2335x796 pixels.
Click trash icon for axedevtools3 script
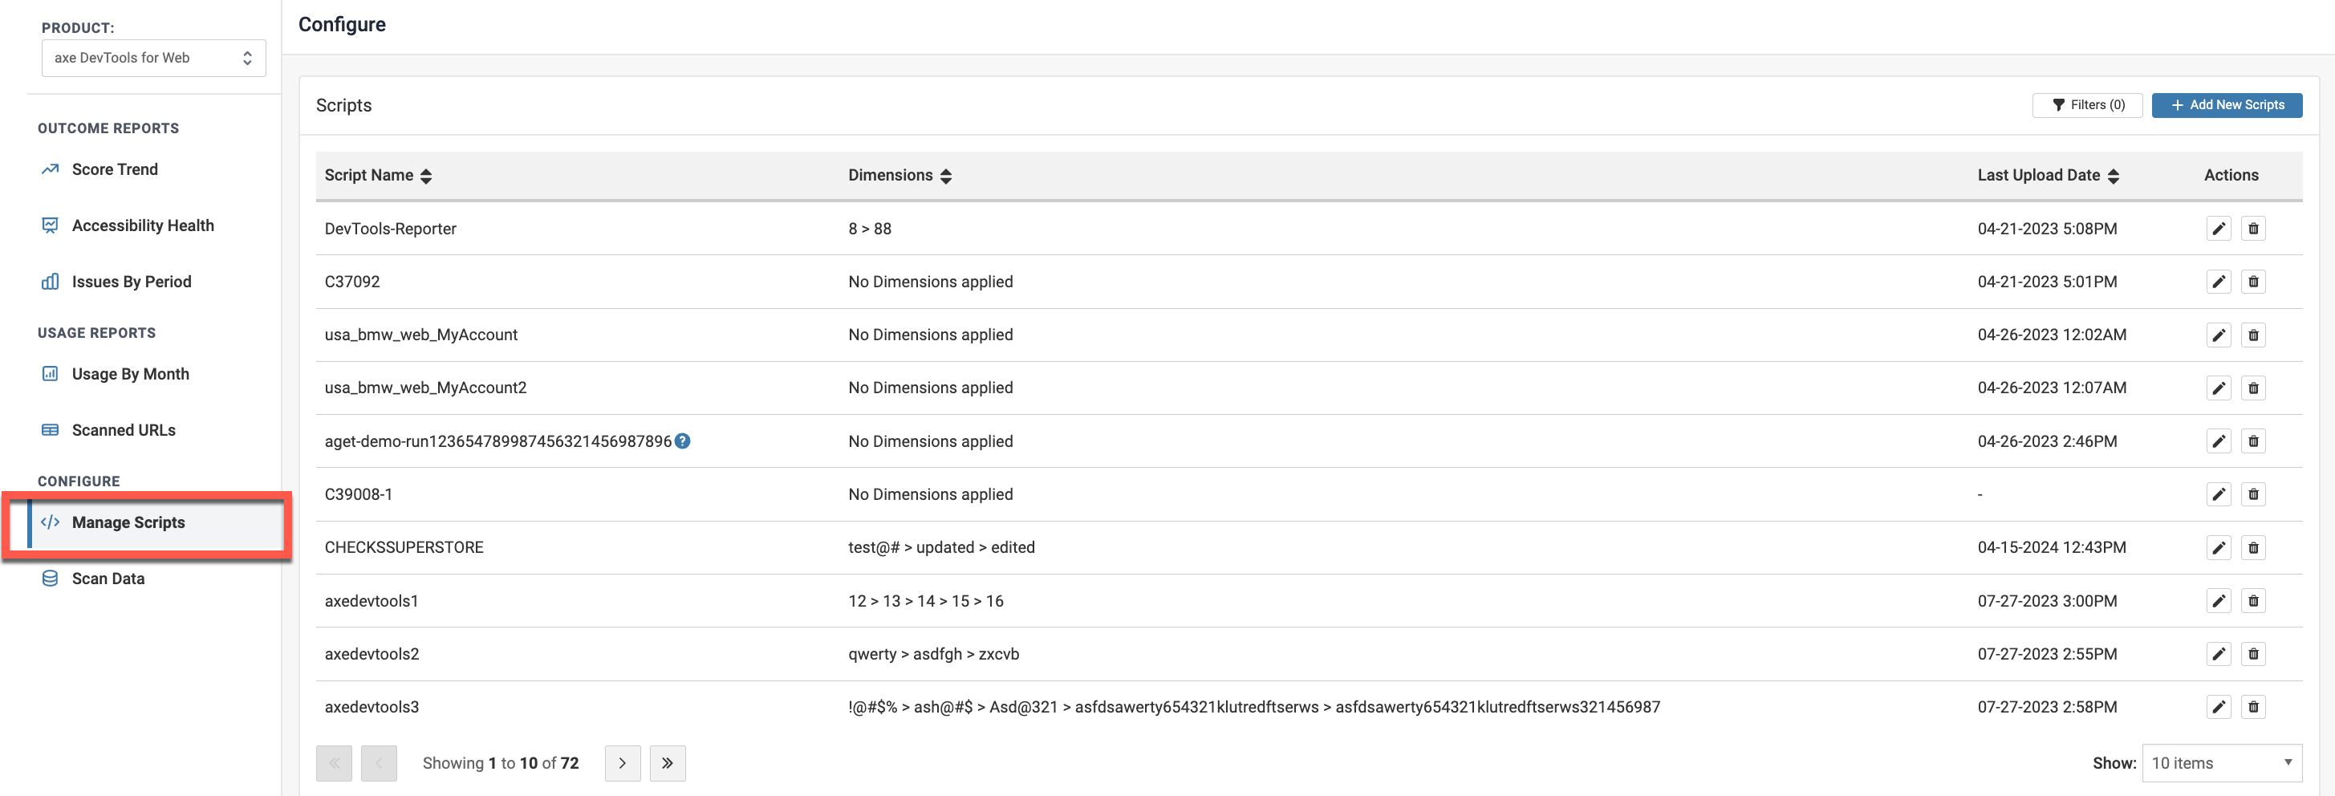point(2252,707)
